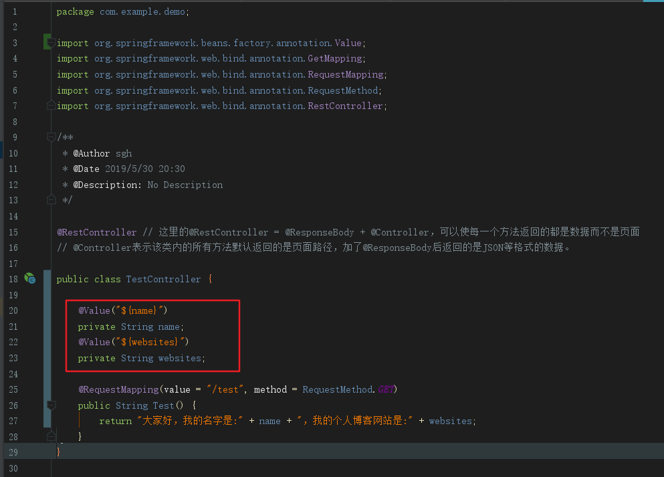This screenshot has width=664, height=477.
Task: Click the Javadoc end fold marker
Action: point(51,199)
